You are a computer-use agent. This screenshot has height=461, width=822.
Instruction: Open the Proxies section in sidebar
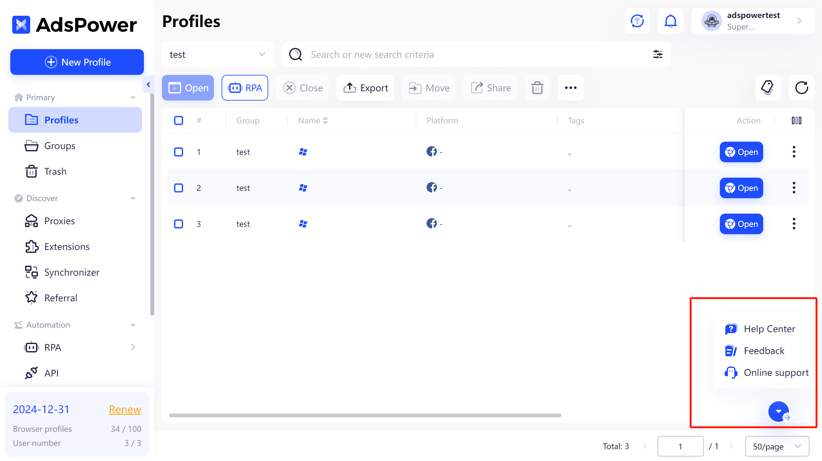[59, 221]
